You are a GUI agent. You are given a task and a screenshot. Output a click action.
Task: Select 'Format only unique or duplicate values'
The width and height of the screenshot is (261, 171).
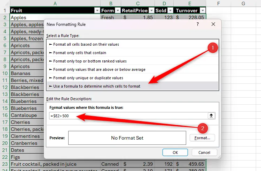pyautogui.click(x=88, y=78)
